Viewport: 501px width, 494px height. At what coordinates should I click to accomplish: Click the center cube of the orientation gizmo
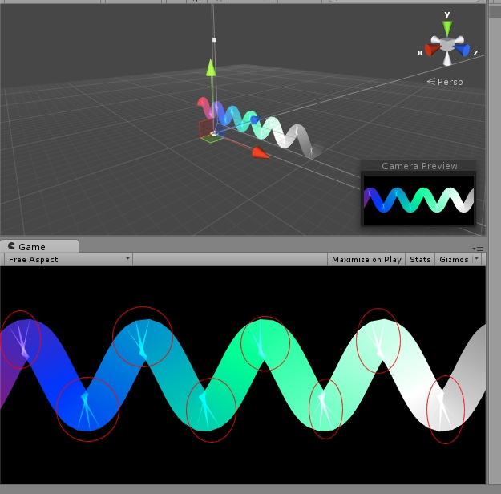click(447, 43)
